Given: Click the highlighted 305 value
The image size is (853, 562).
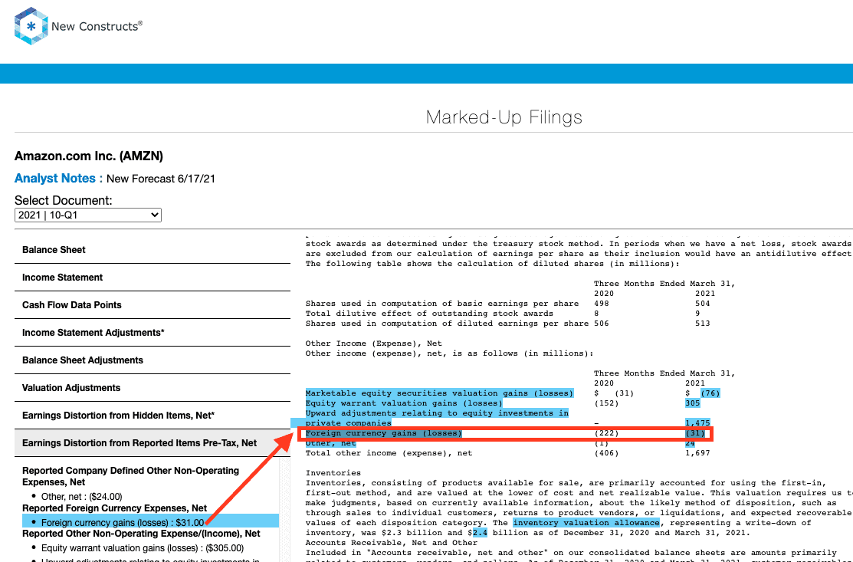Looking at the screenshot, I should pos(692,403).
